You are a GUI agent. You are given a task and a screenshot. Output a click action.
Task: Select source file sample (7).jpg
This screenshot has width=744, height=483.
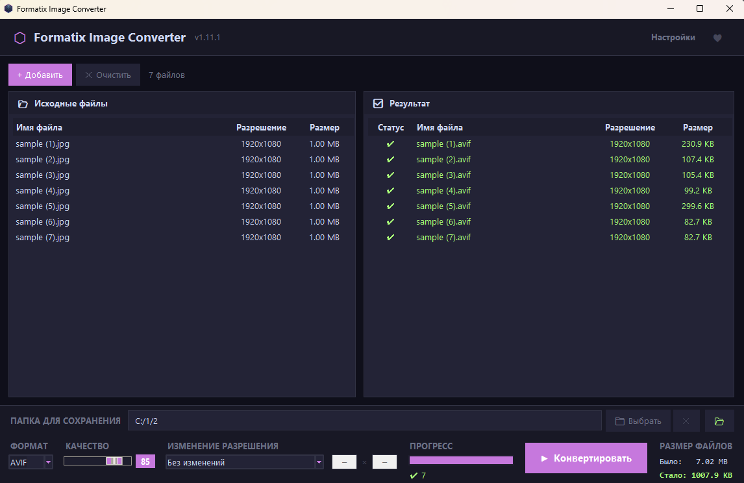point(182,237)
